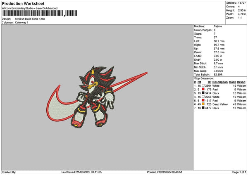Screen dimensions: 248x175
Task: Click the Machine value Tajima
Action: (x=218, y=26)
